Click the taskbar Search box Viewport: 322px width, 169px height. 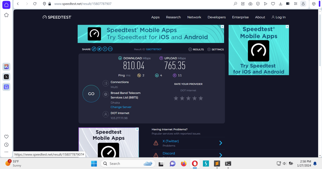(x=128, y=164)
